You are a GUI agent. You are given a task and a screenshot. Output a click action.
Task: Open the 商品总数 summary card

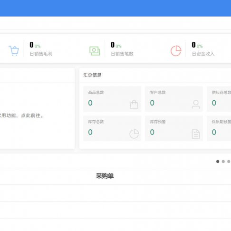[112, 99]
